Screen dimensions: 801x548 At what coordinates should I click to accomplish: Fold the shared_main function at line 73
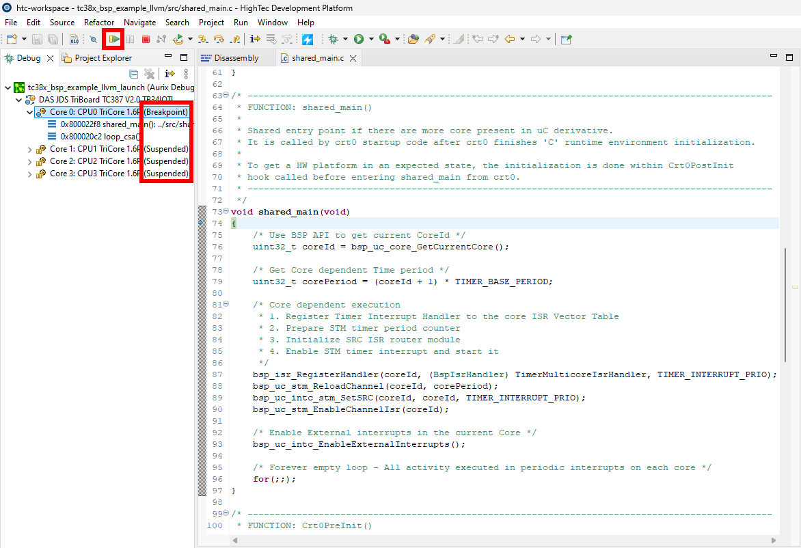[226, 212]
